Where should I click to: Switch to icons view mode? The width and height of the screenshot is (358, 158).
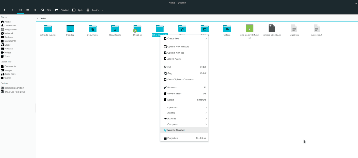20,10
